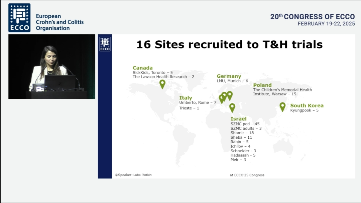Click the '20th CONGRESS OF ECCO' header
Screen dimensions: 361x203
click(x=312, y=17)
